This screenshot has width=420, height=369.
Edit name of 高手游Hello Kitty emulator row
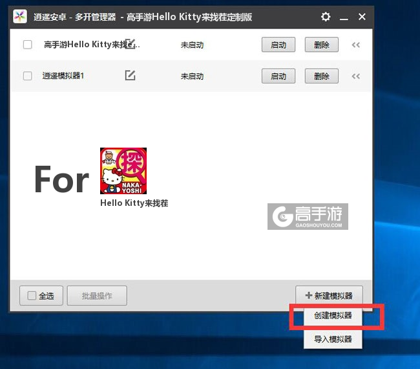coord(131,43)
